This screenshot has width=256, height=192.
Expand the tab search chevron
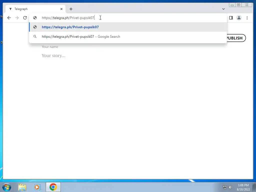click(223, 9)
